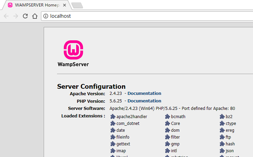
Task: Click the bcmath extension puzzle icon
Action: (x=168, y=116)
